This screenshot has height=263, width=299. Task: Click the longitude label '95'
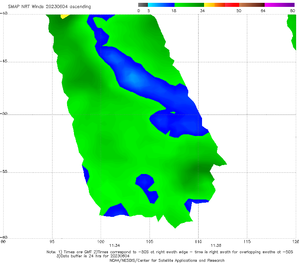52,242
